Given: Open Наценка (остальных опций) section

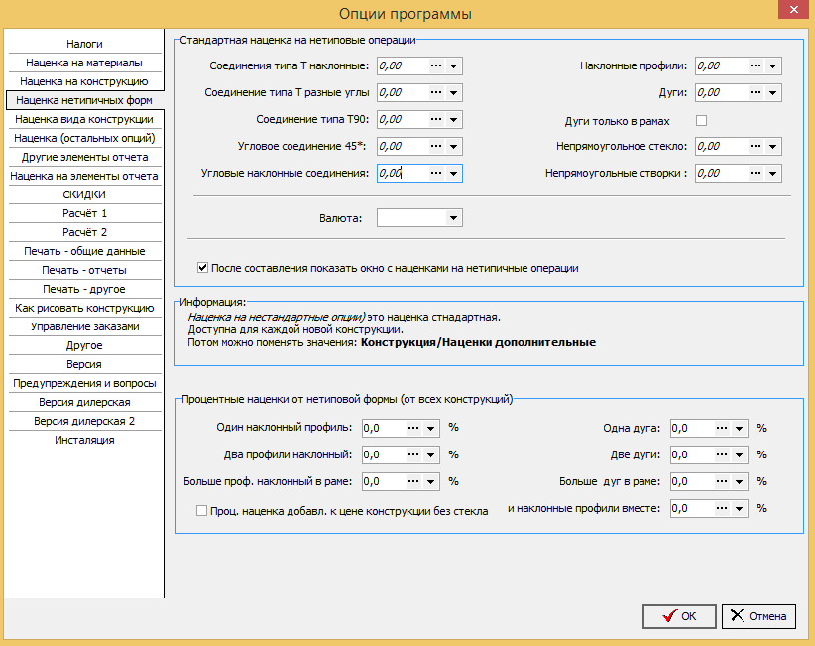Looking at the screenshot, I should (84, 138).
